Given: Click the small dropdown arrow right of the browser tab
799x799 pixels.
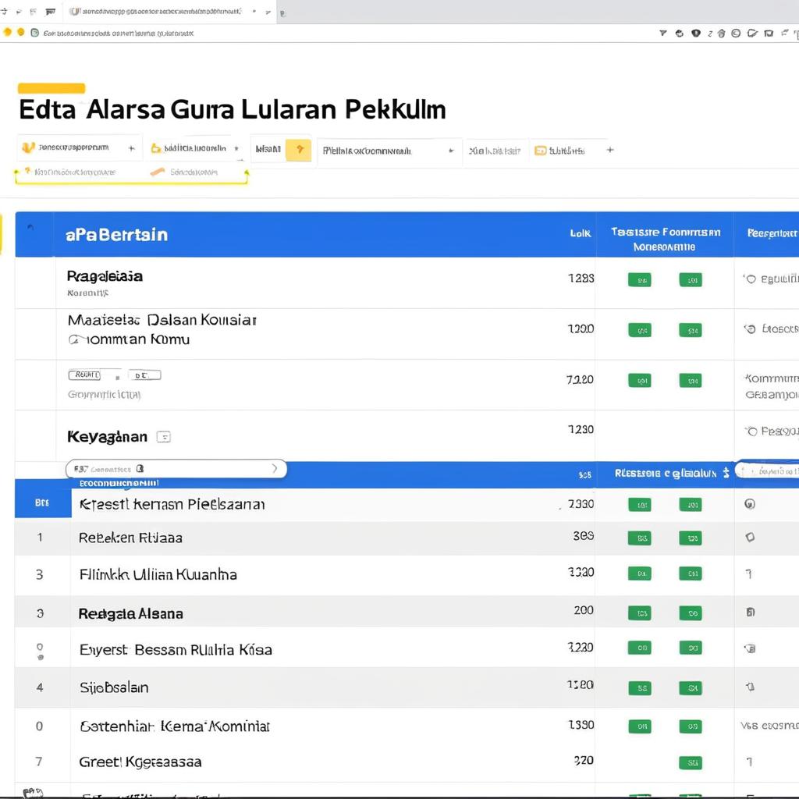Looking at the screenshot, I should pyautogui.click(x=268, y=12).
